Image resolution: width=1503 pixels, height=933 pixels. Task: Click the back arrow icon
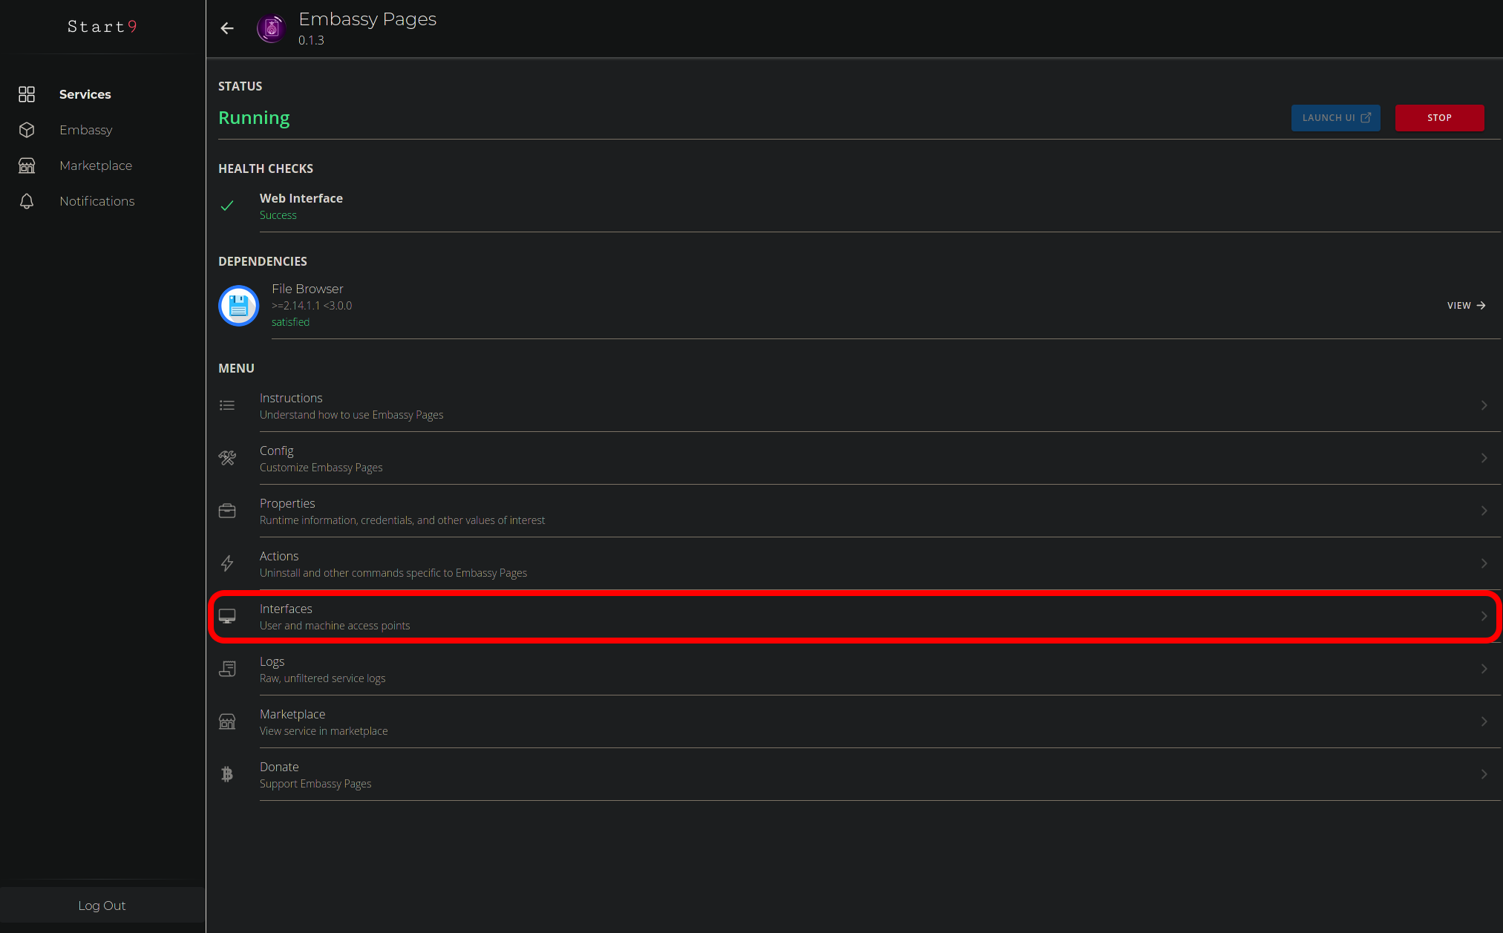click(x=227, y=28)
